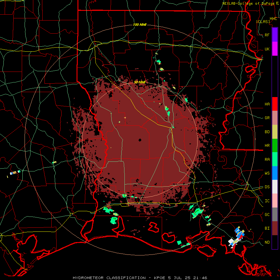Select the "HR" legend label

point(267,146)
